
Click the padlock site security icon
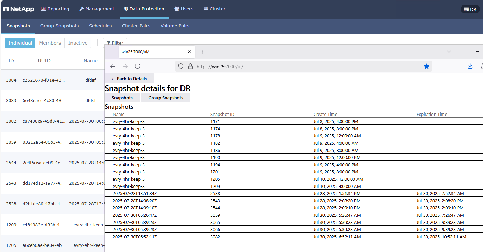(x=190, y=66)
